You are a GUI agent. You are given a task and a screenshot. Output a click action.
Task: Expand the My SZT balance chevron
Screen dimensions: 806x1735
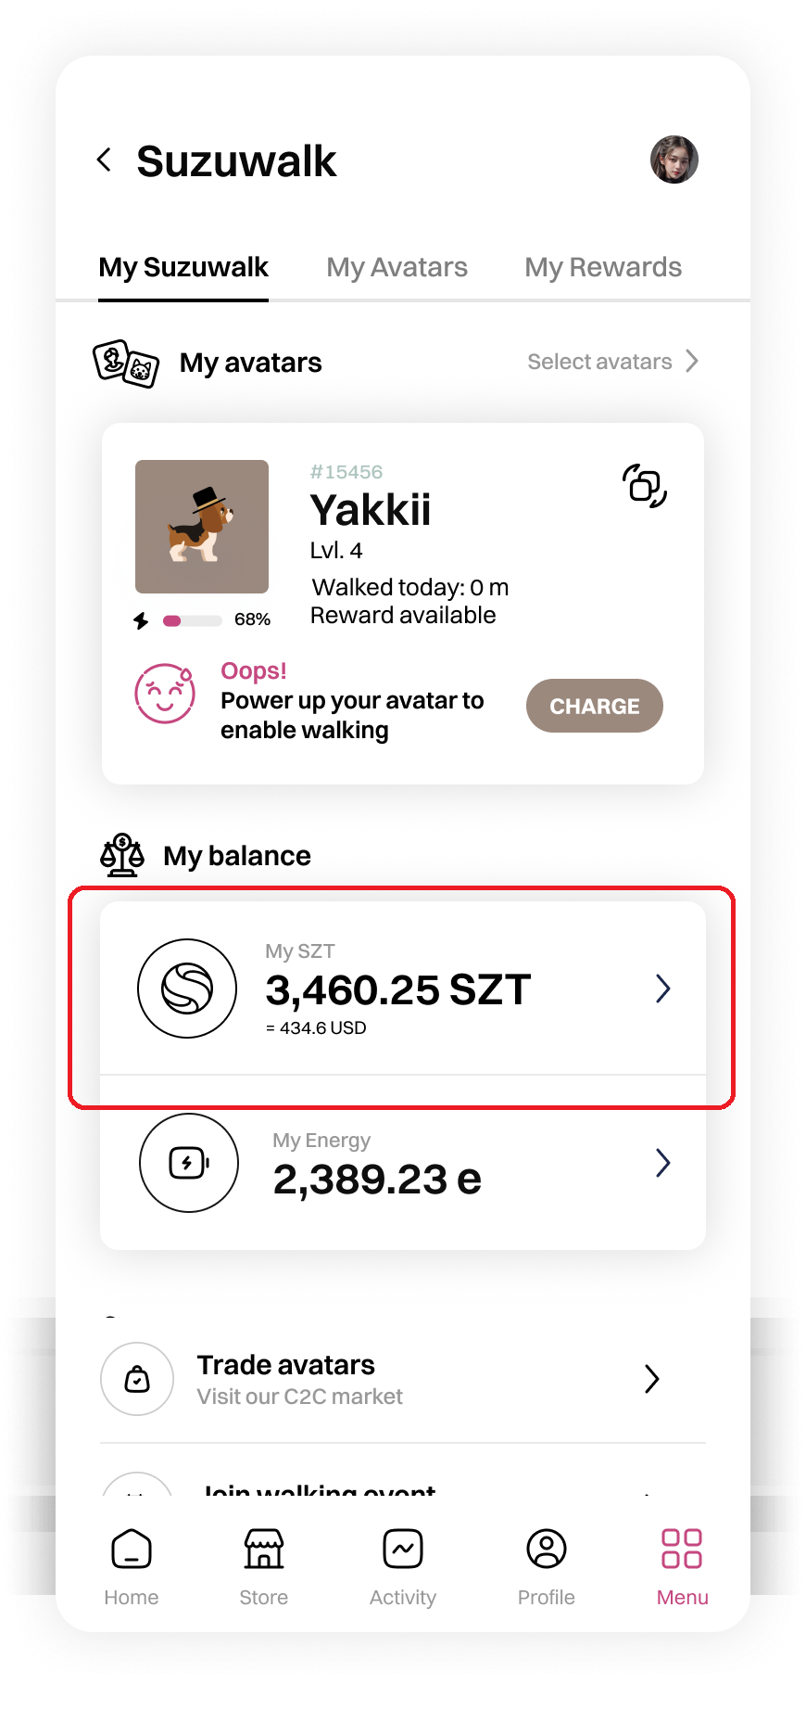(662, 989)
